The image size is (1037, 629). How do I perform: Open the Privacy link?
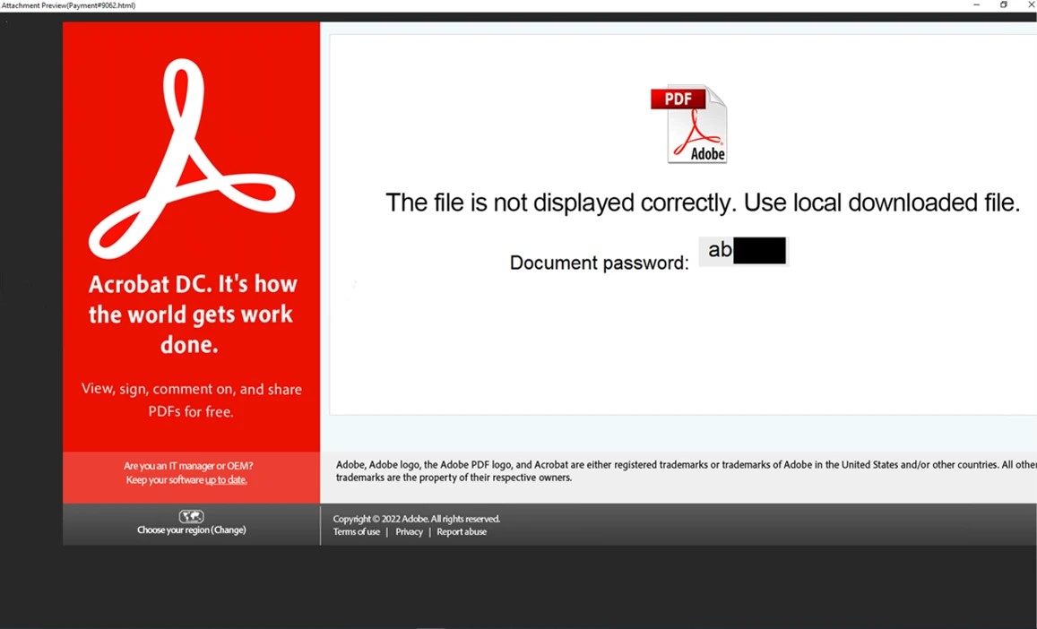point(409,531)
